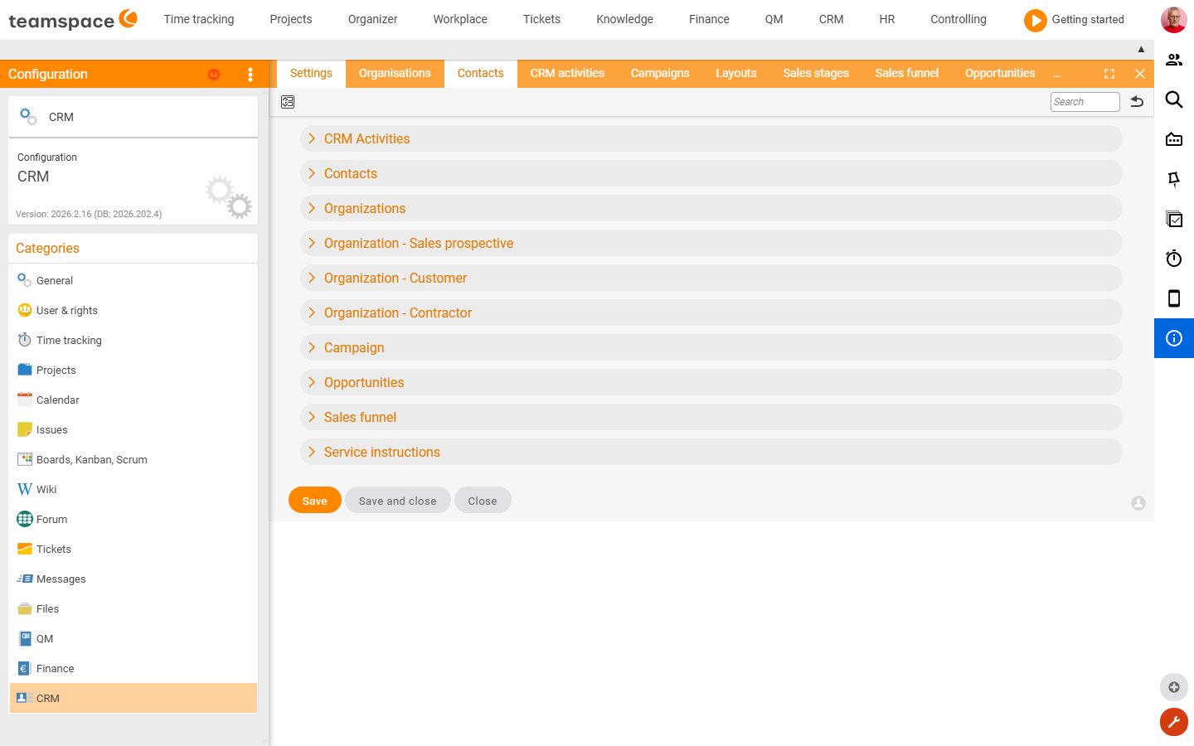The height and width of the screenshot is (746, 1194).
Task: Click the teamspace logo
Action: click(73, 19)
